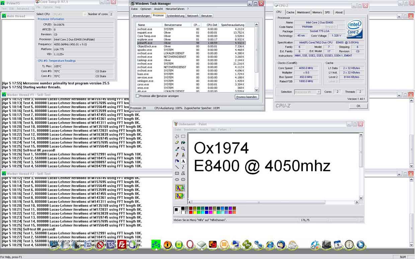This screenshot has height=259, width=415.
Task: Click OK in the CPU-Z window
Action: pos(358,106)
